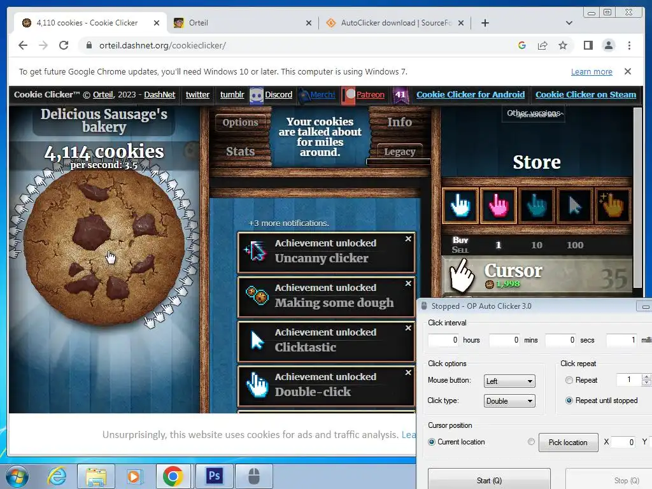
Task: Select buy amount 10
Action: pos(536,245)
